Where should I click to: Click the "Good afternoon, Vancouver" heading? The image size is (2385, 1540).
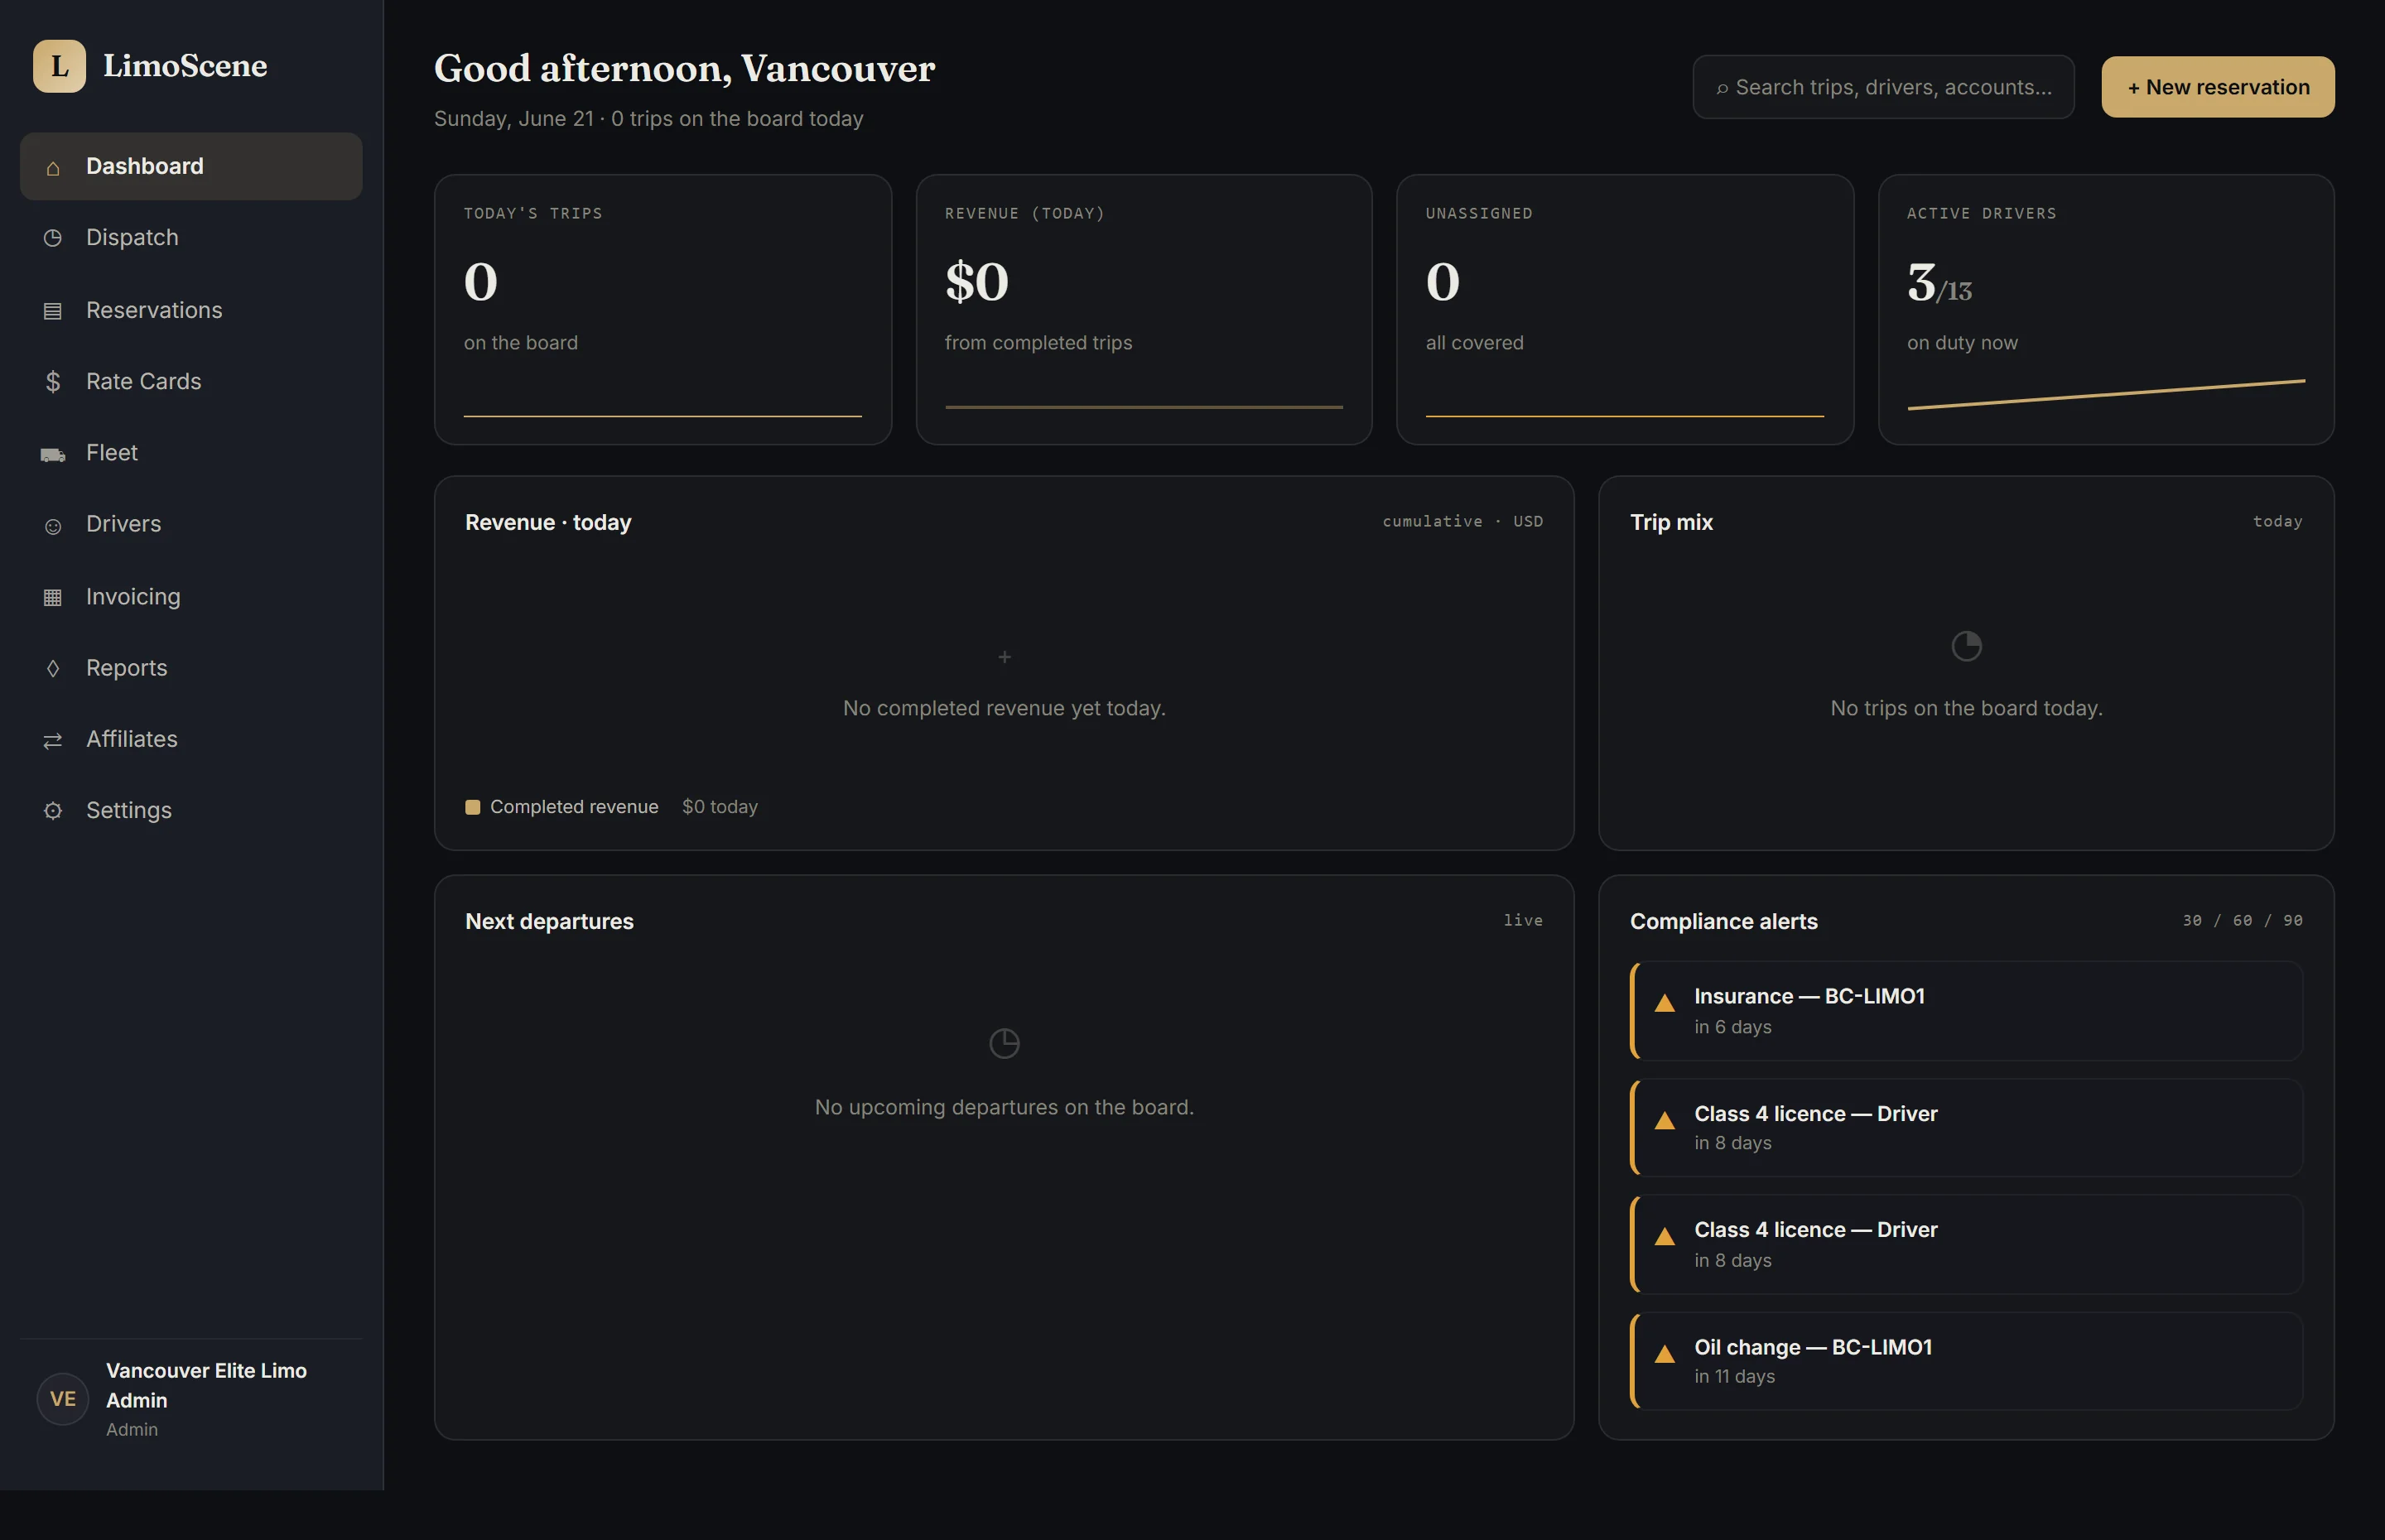684,68
